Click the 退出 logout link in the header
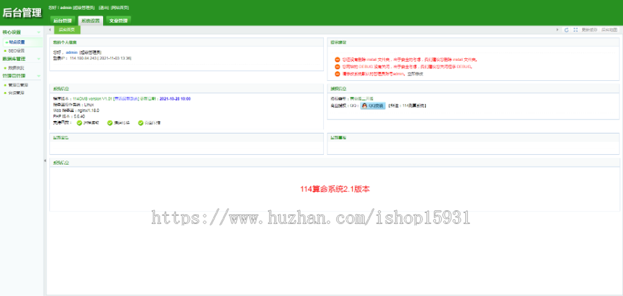This screenshot has width=623, height=296. click(104, 8)
